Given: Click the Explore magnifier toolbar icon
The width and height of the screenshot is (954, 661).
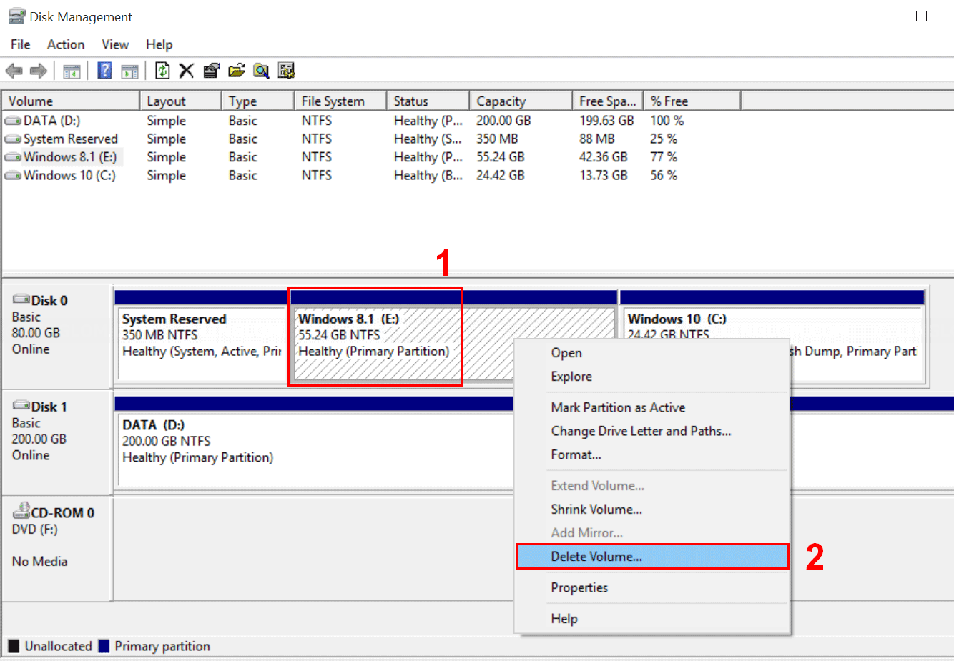Looking at the screenshot, I should (x=262, y=71).
